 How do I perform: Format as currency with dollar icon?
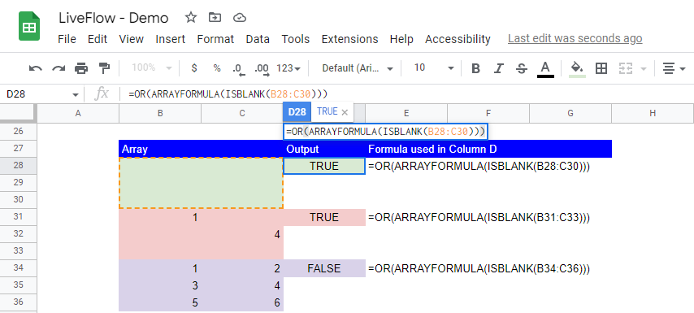click(x=194, y=68)
